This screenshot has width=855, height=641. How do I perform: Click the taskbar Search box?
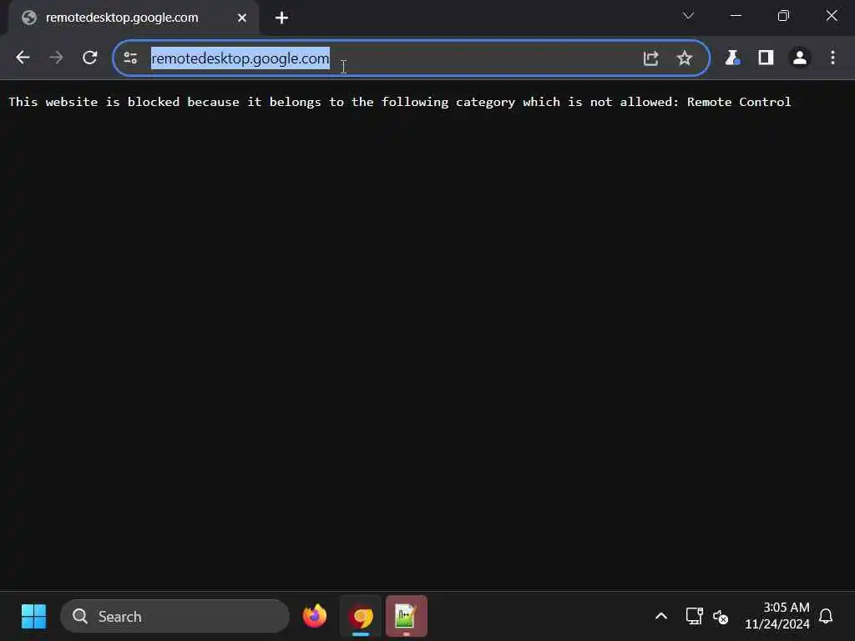[x=175, y=617]
